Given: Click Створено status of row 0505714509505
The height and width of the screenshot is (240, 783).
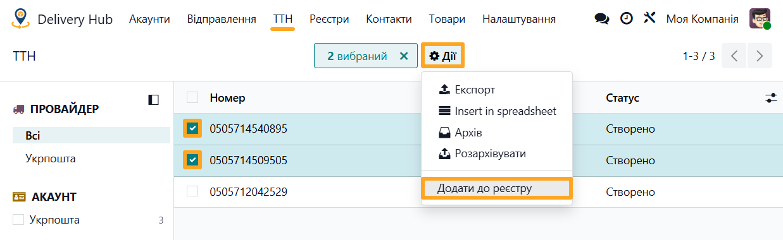Looking at the screenshot, I should pyautogui.click(x=630, y=160).
